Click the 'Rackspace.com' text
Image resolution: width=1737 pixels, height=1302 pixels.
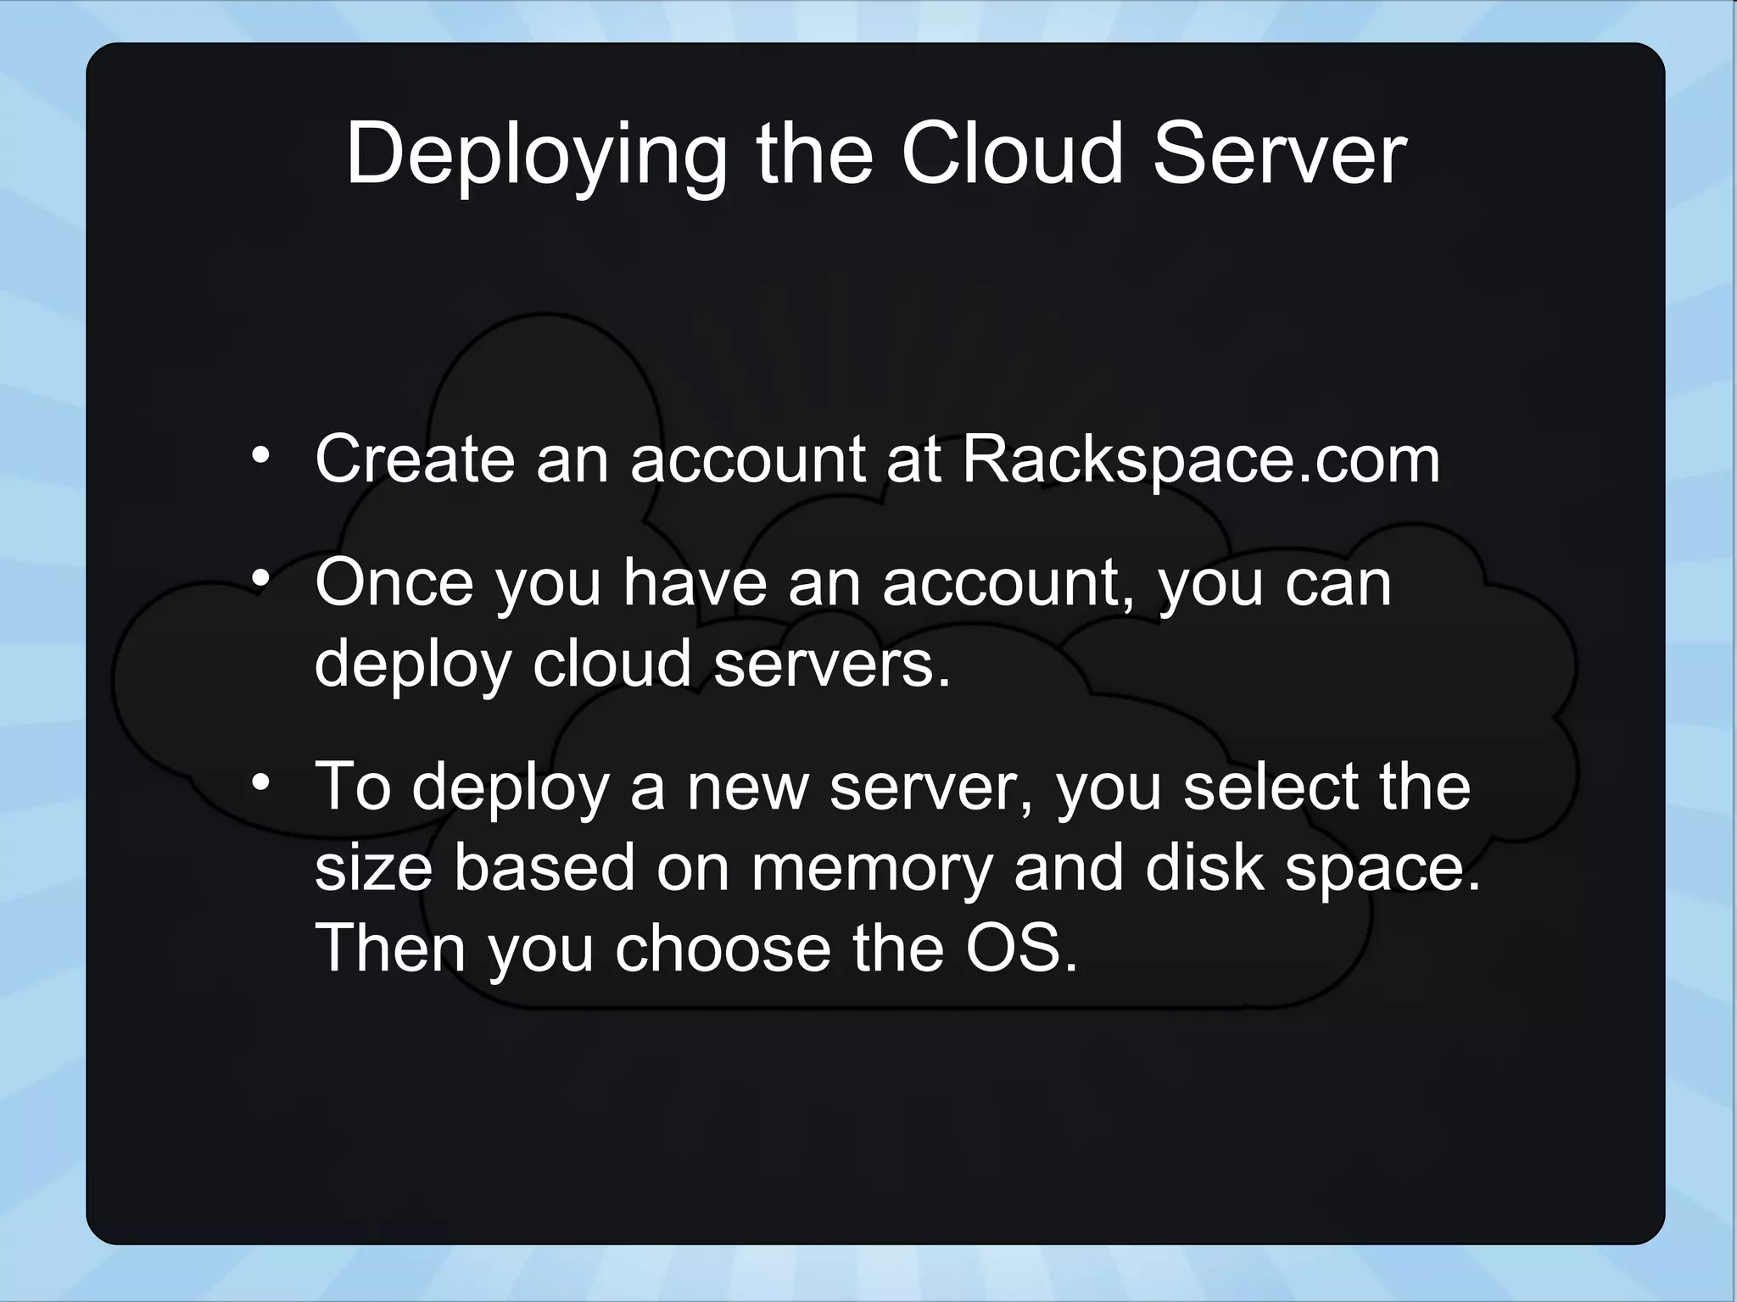click(x=1200, y=460)
